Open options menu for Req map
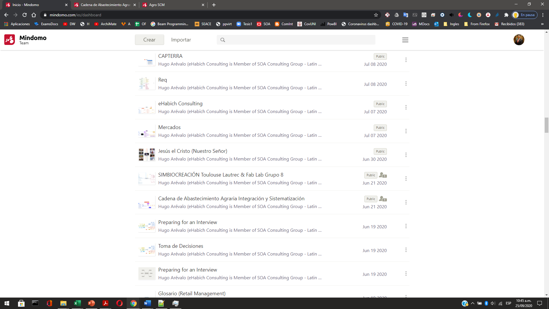The height and width of the screenshot is (309, 549). 406,84
